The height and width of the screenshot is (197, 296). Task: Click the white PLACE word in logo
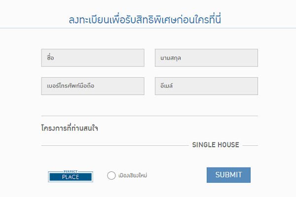[71, 177]
